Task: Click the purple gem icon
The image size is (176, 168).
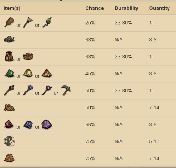Action: tap(47, 124)
